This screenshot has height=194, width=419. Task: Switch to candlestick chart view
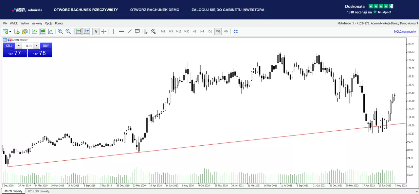(x=43, y=31)
